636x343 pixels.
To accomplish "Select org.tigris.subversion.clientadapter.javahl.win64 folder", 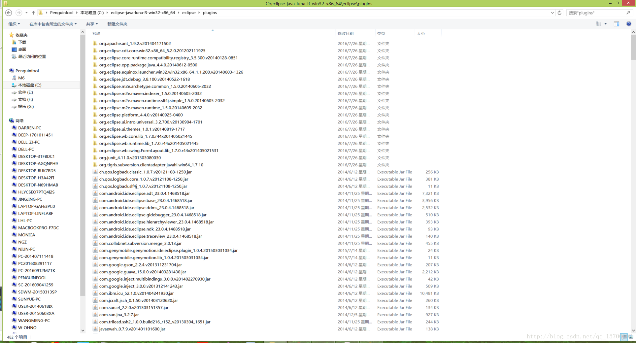I will click(151, 165).
